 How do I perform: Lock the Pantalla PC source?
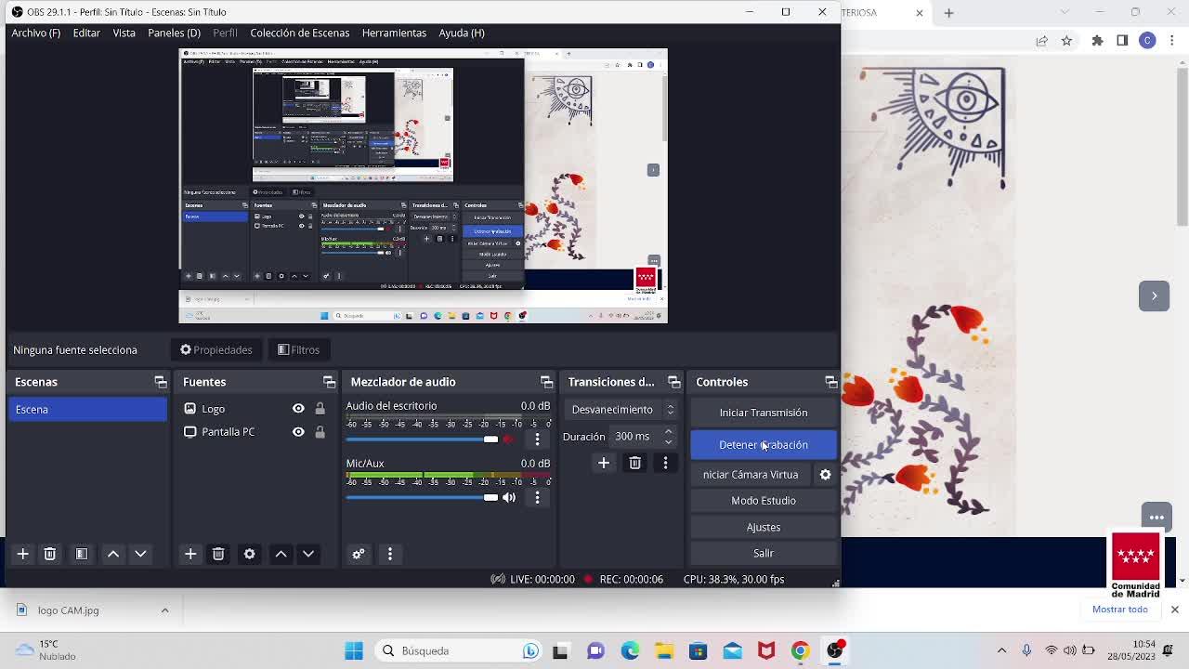320,432
